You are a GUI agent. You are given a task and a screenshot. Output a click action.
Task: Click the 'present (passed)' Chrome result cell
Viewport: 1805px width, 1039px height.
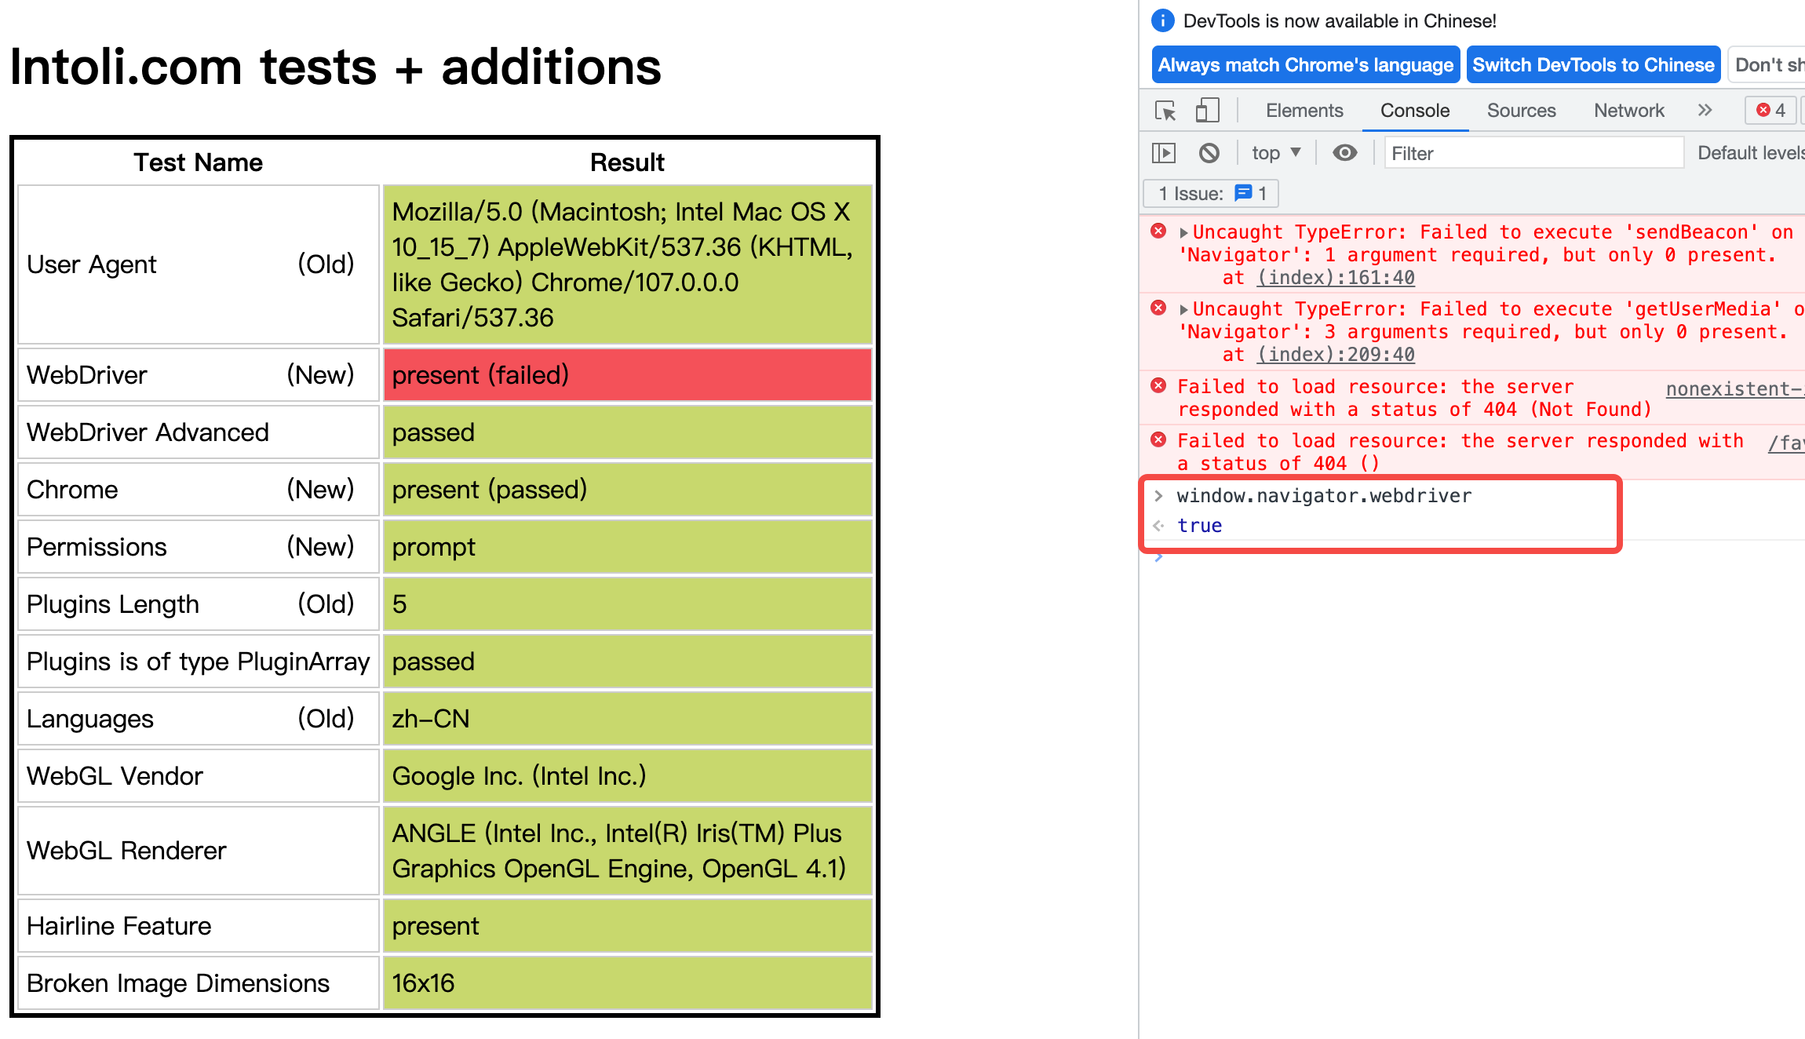[627, 490]
